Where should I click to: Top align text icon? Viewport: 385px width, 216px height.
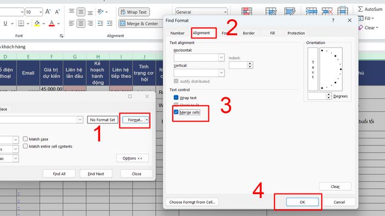(71, 12)
